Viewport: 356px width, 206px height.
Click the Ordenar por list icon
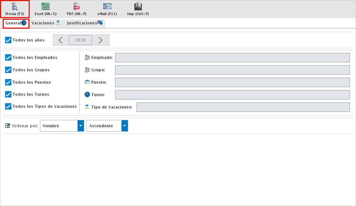click(x=8, y=126)
